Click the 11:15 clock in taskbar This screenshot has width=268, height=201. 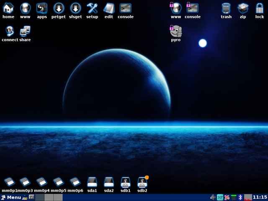[x=260, y=197]
